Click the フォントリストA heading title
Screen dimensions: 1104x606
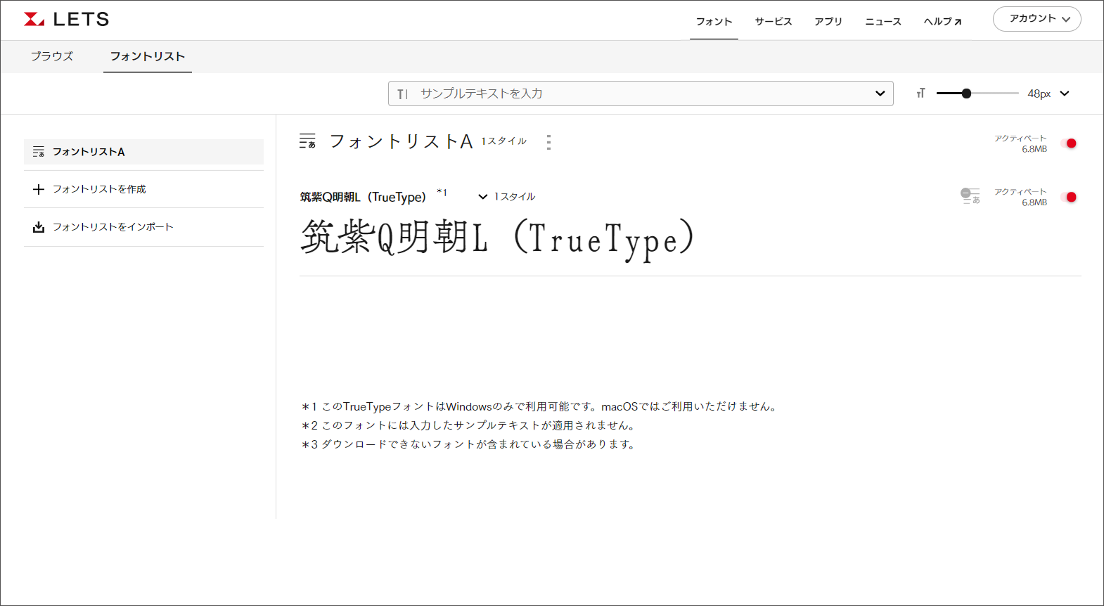coord(401,141)
